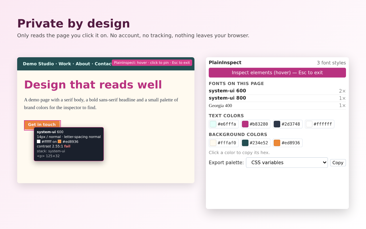
Task: Copy background color #ed8936 swatch
Action: point(287,143)
